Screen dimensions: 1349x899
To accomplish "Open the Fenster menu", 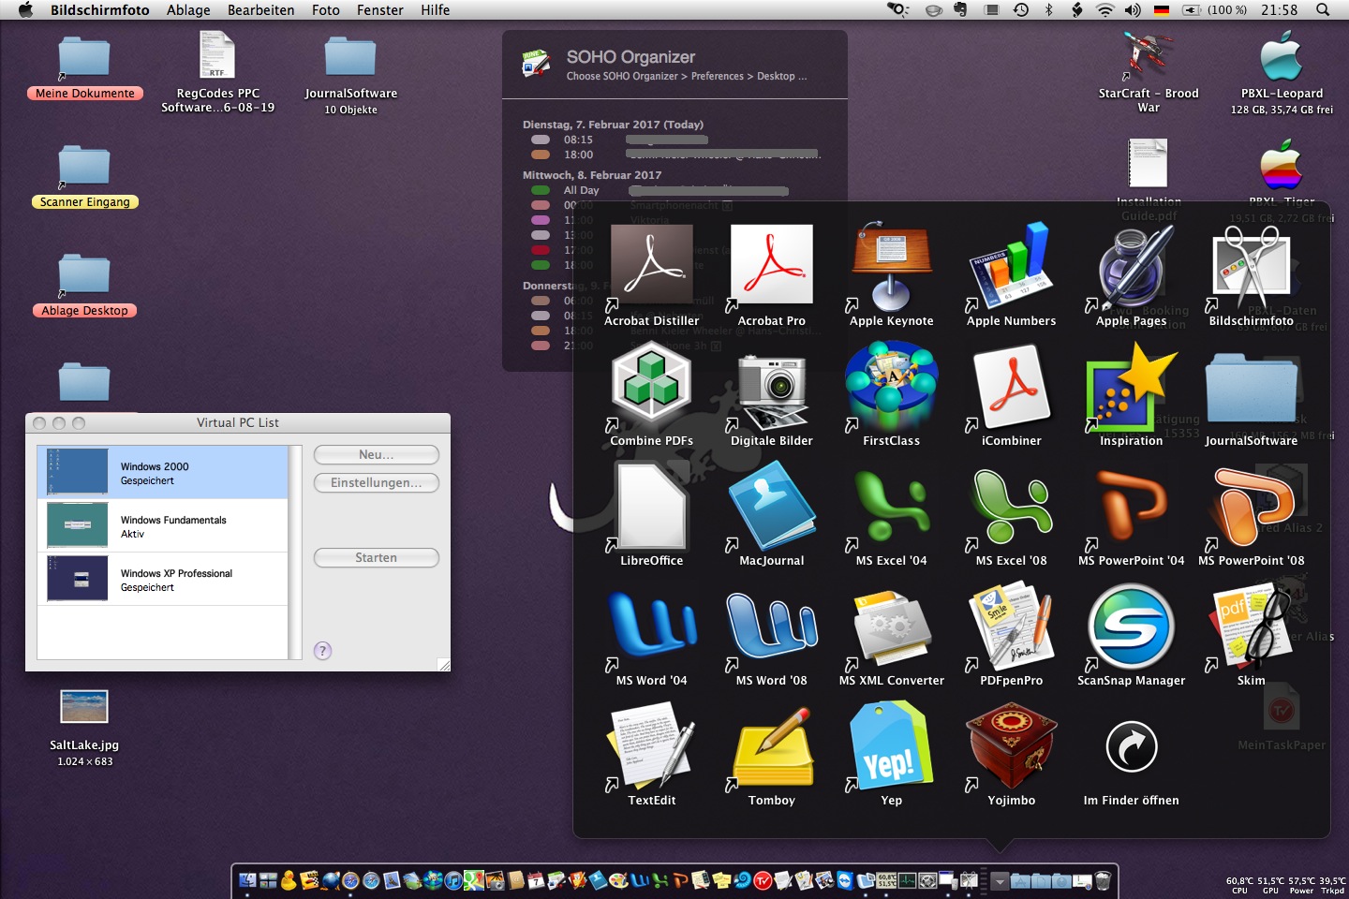I will click(379, 10).
